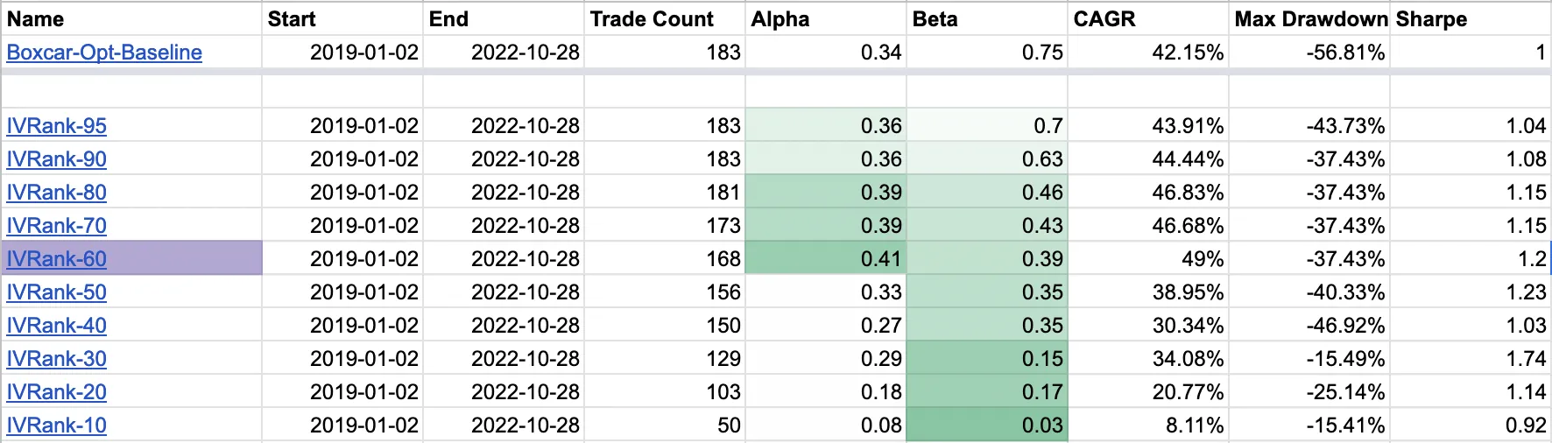Select IVRank-10 CAGR cell 8.11%

(1148, 425)
